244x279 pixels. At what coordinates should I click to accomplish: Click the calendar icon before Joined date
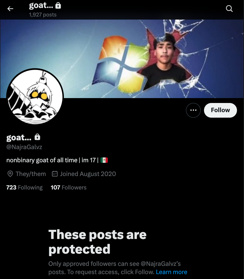click(x=55, y=174)
